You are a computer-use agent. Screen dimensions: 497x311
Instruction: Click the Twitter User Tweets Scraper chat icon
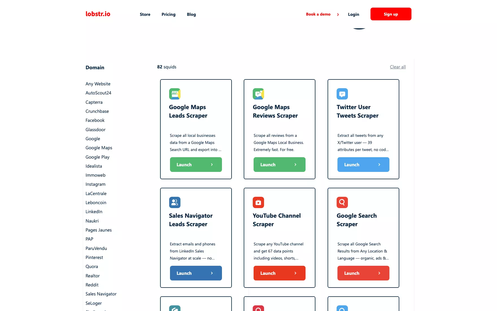point(342,94)
